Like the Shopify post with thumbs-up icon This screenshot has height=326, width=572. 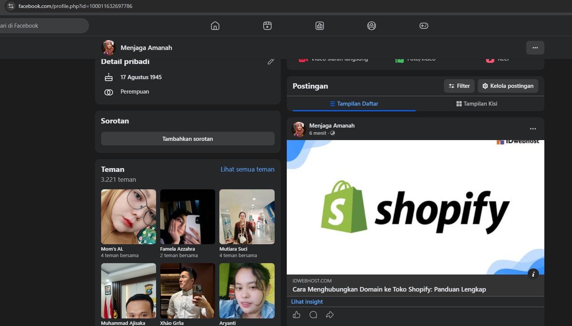coord(297,315)
